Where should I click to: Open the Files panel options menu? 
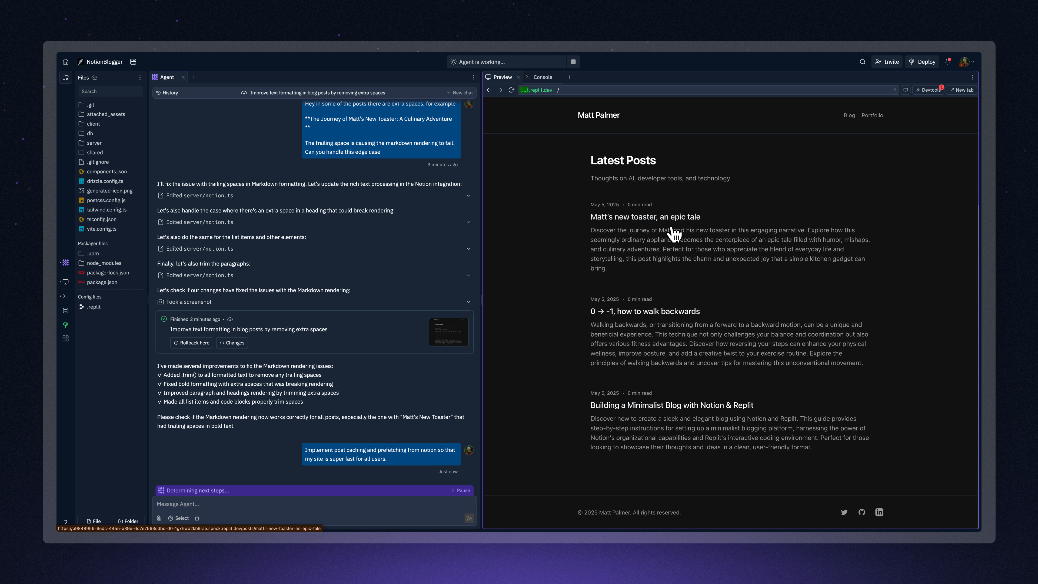(x=140, y=77)
